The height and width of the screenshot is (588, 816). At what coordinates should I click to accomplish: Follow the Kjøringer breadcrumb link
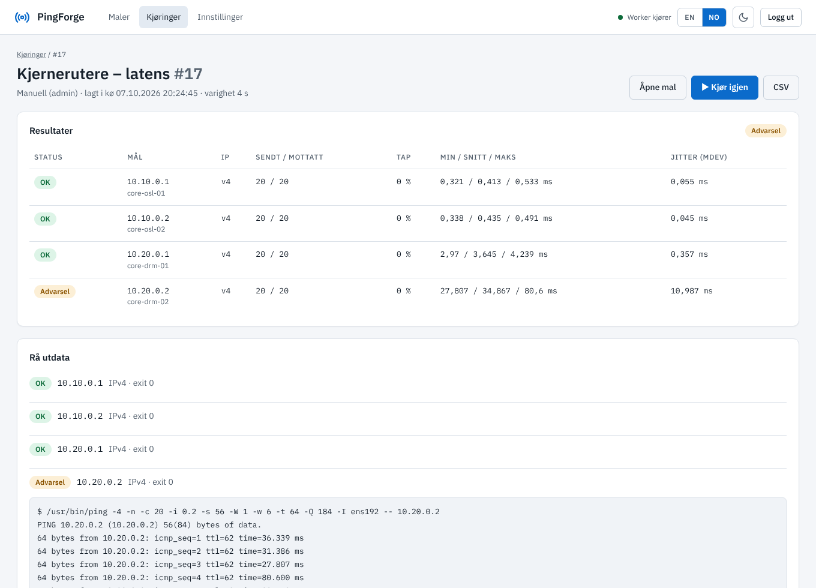coord(31,55)
